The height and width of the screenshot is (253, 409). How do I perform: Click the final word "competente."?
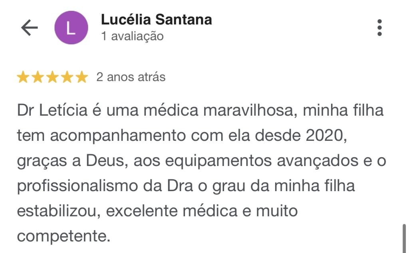[x=63, y=236]
